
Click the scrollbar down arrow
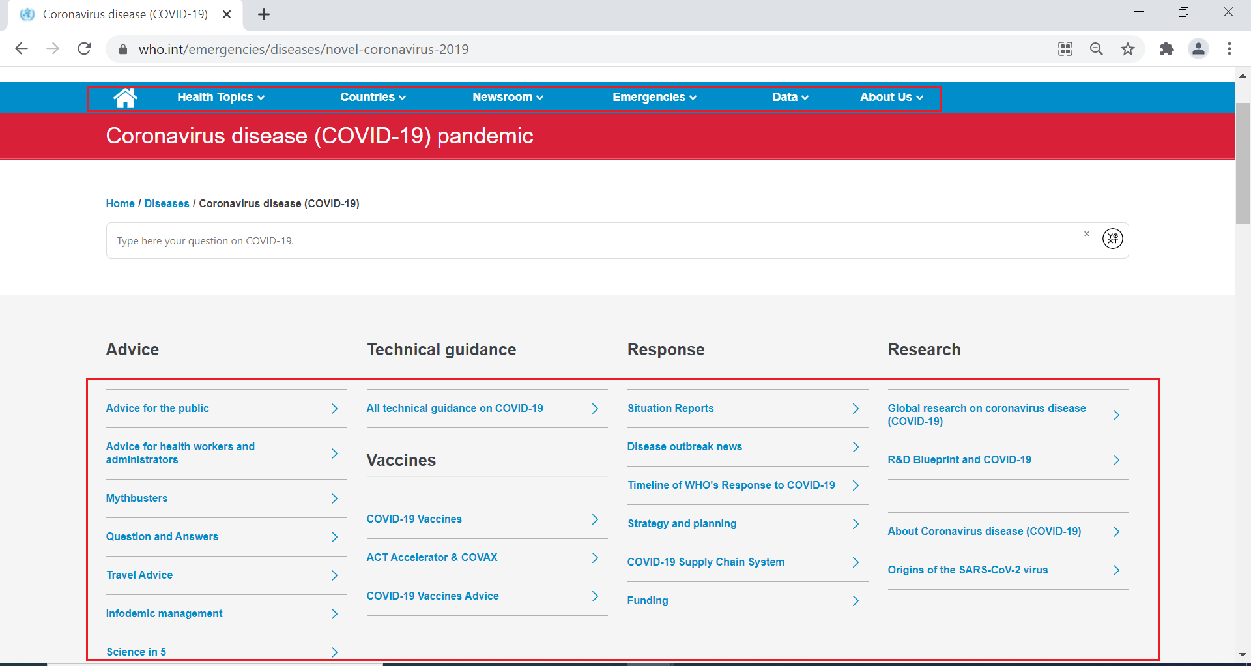pos(1243,654)
